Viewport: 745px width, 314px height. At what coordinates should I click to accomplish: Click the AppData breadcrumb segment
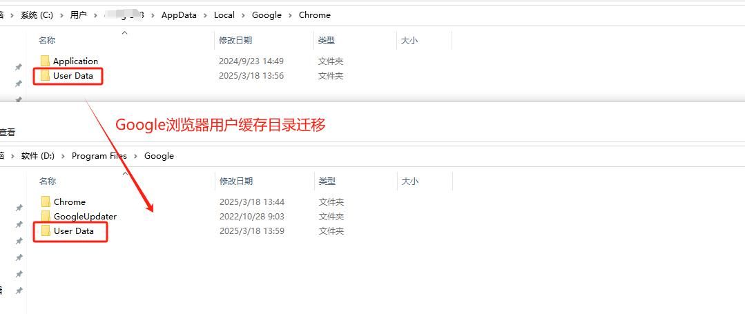[x=179, y=14]
